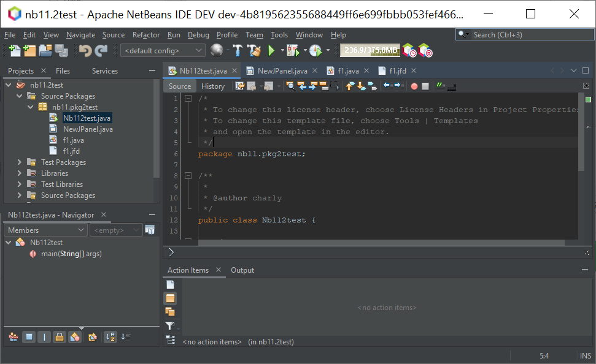Click the Profile Project clock icon
This screenshot has height=364, width=596.
[x=315, y=50]
